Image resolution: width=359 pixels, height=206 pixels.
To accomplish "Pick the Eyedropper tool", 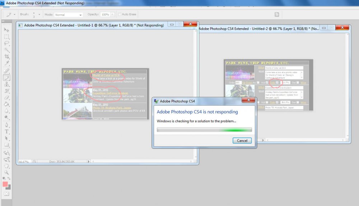I will coord(6,63).
